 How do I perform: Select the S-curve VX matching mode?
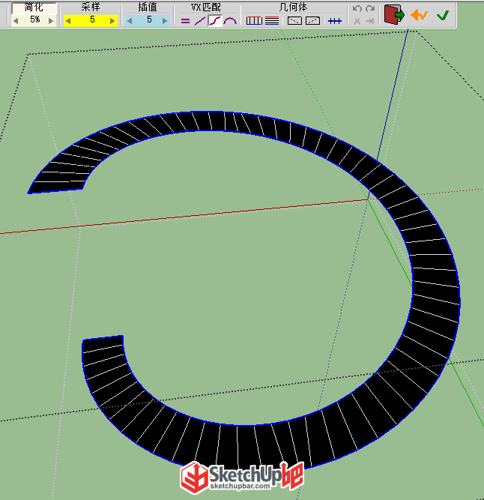click(x=215, y=21)
